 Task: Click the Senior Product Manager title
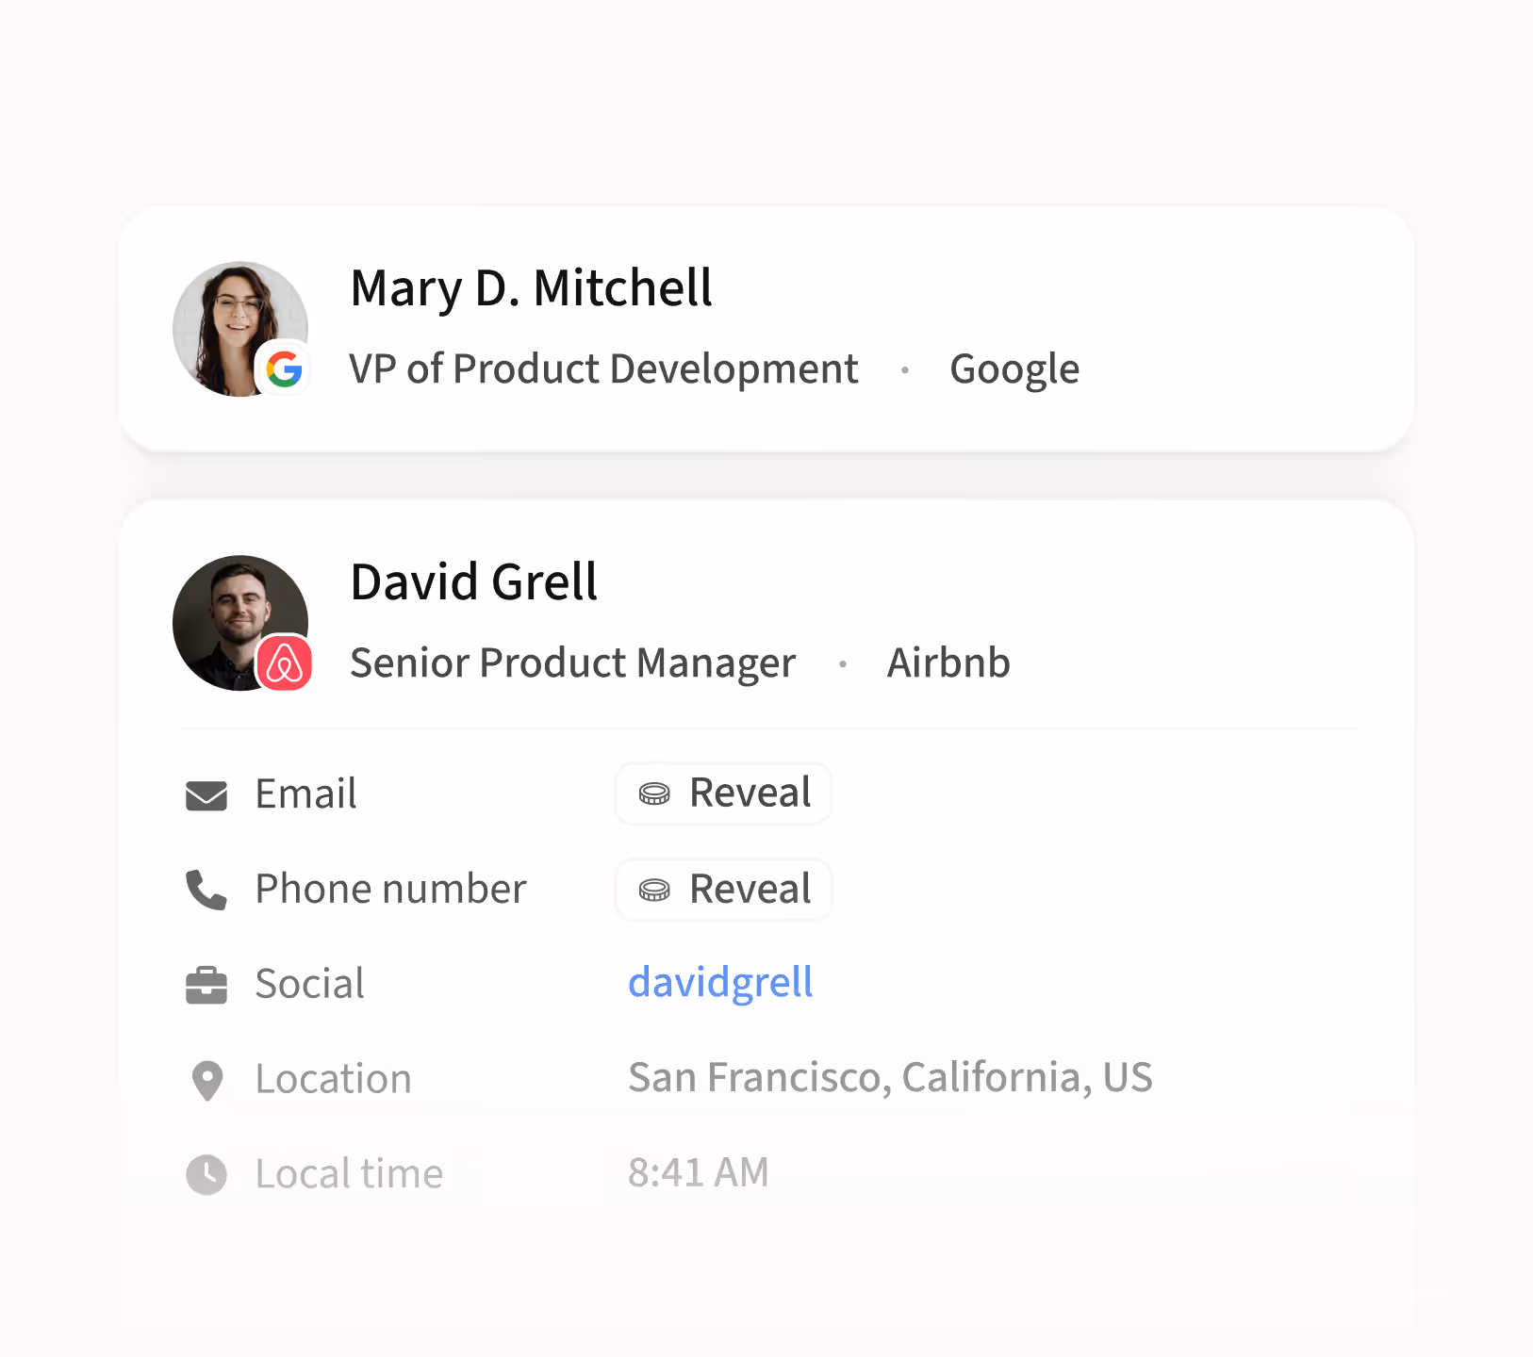click(x=573, y=663)
